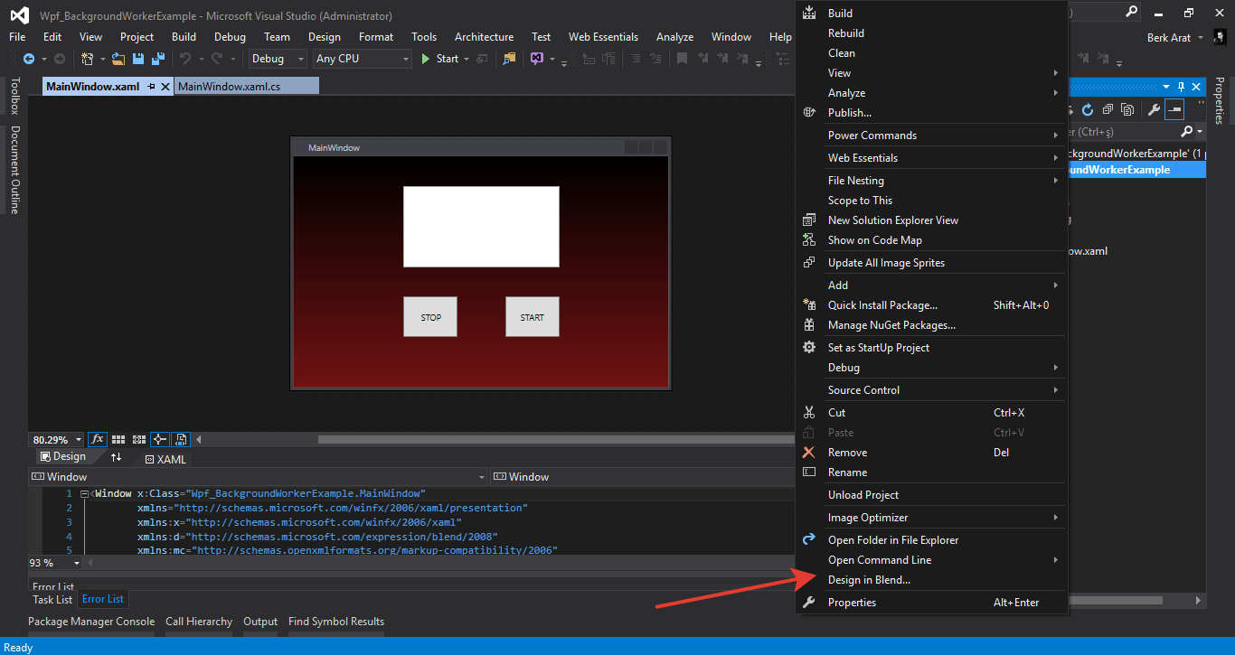Choose Manage NuGet Packages... in context menu

click(931, 325)
